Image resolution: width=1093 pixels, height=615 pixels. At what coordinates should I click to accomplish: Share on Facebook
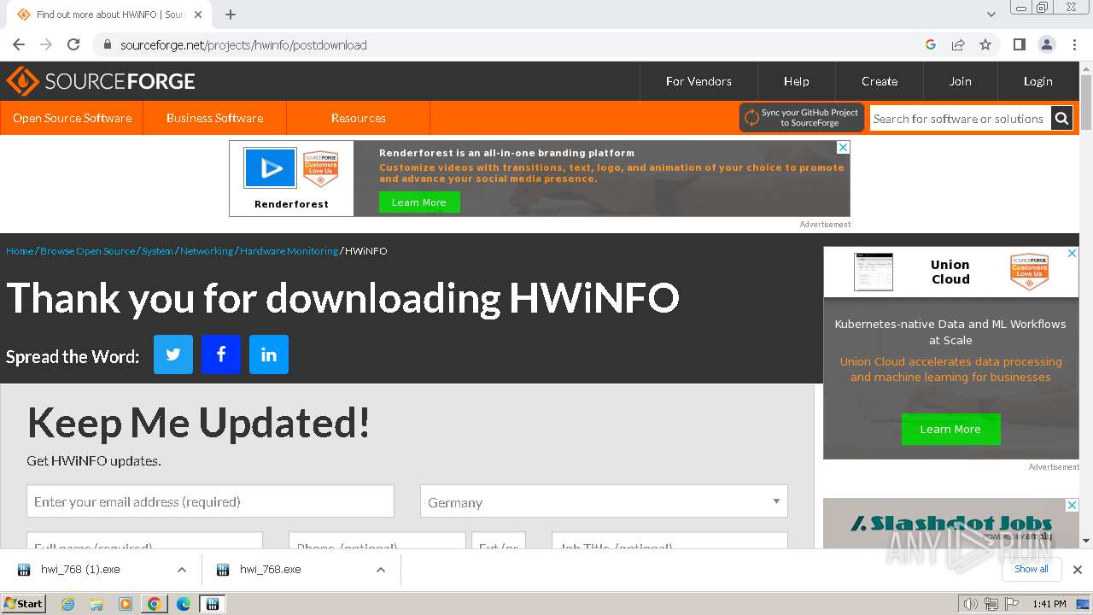[x=221, y=354]
